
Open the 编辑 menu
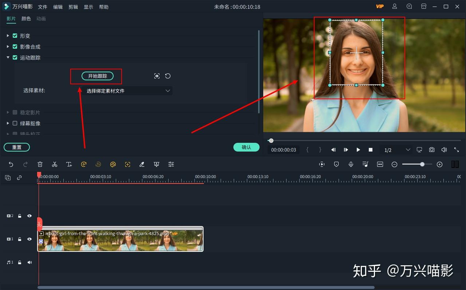coord(58,7)
